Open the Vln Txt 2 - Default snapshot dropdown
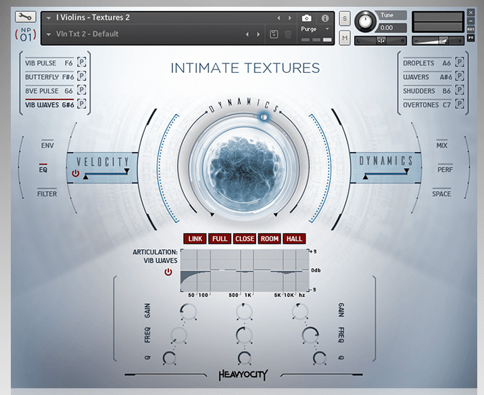Viewport: 484px width, 395px height. 49,34
